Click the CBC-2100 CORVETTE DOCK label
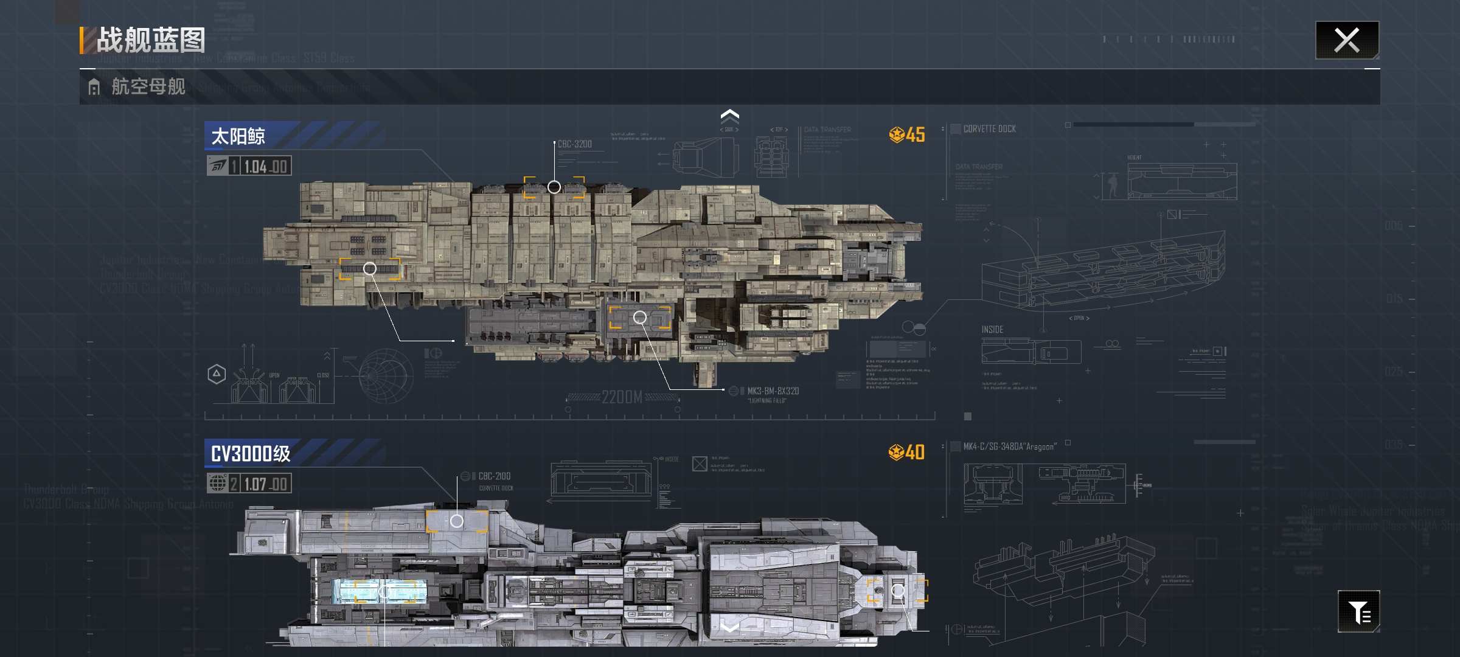Viewport: 1460px width, 657px height. [x=495, y=481]
